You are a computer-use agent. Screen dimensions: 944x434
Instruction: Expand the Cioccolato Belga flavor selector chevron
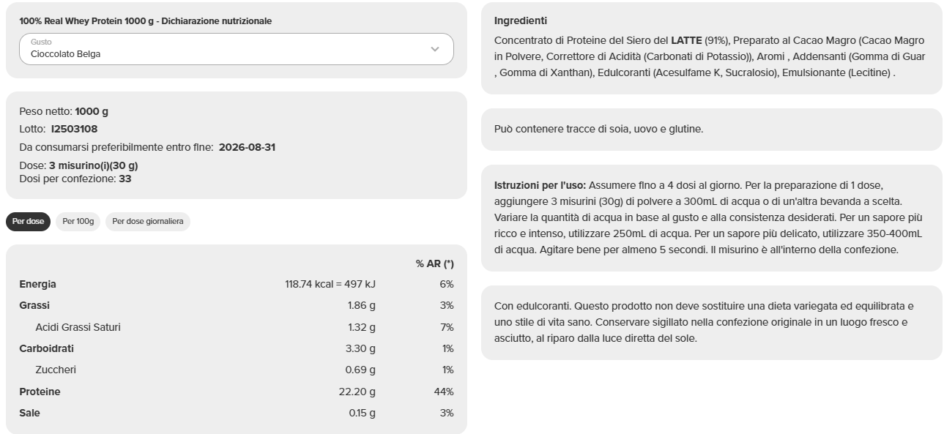(x=436, y=49)
